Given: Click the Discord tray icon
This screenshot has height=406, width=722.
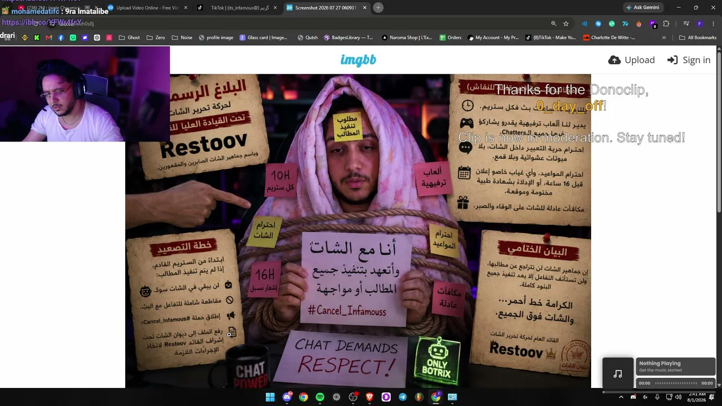Looking at the screenshot, I should click(633, 397).
